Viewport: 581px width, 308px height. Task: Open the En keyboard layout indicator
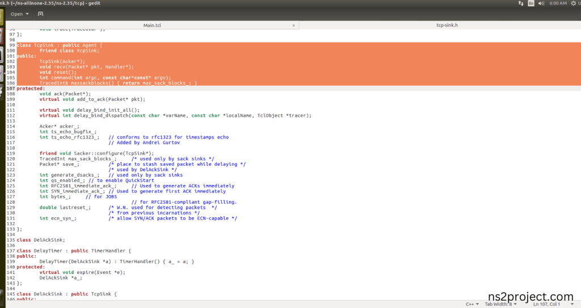pos(531,3)
